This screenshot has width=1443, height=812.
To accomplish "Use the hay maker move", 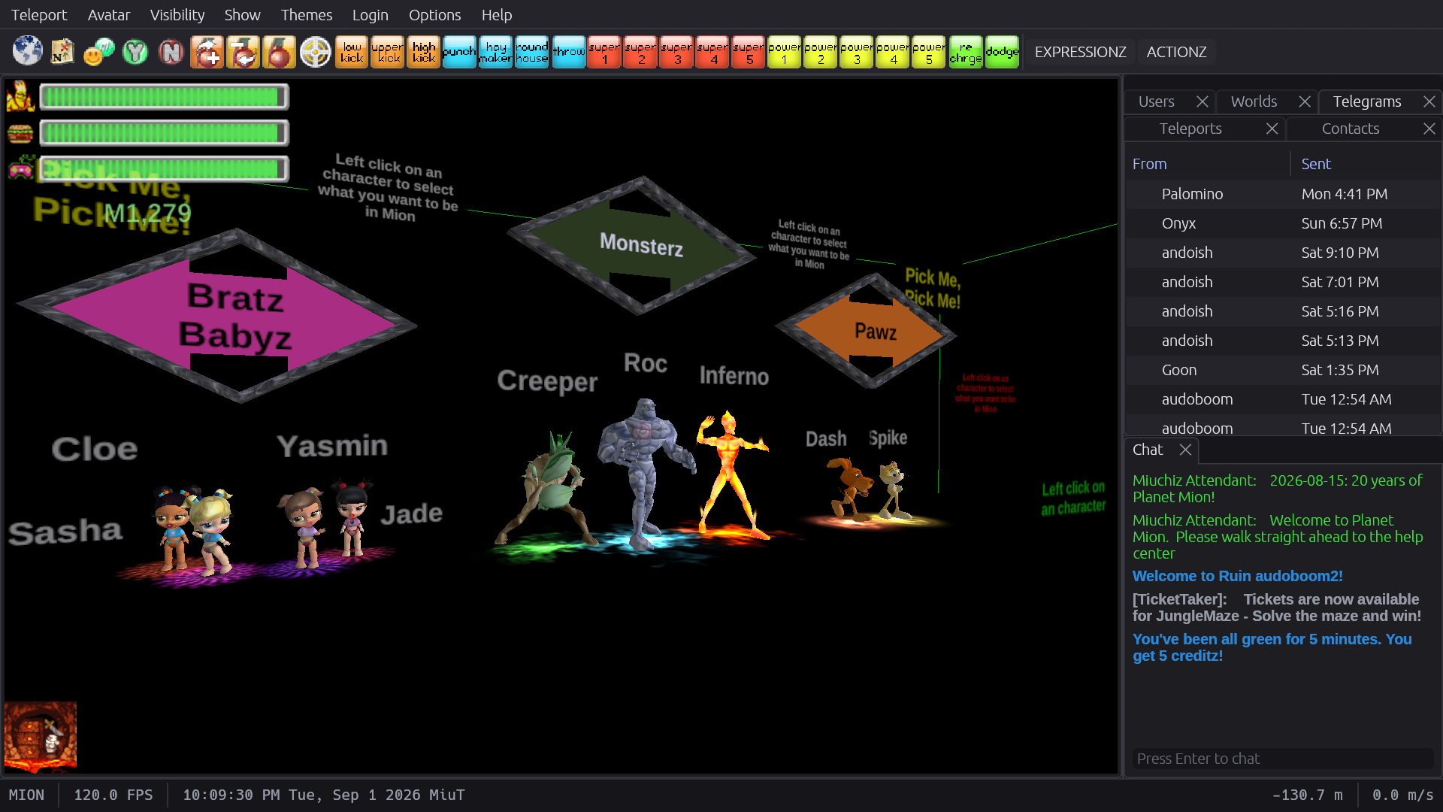I will [x=495, y=52].
